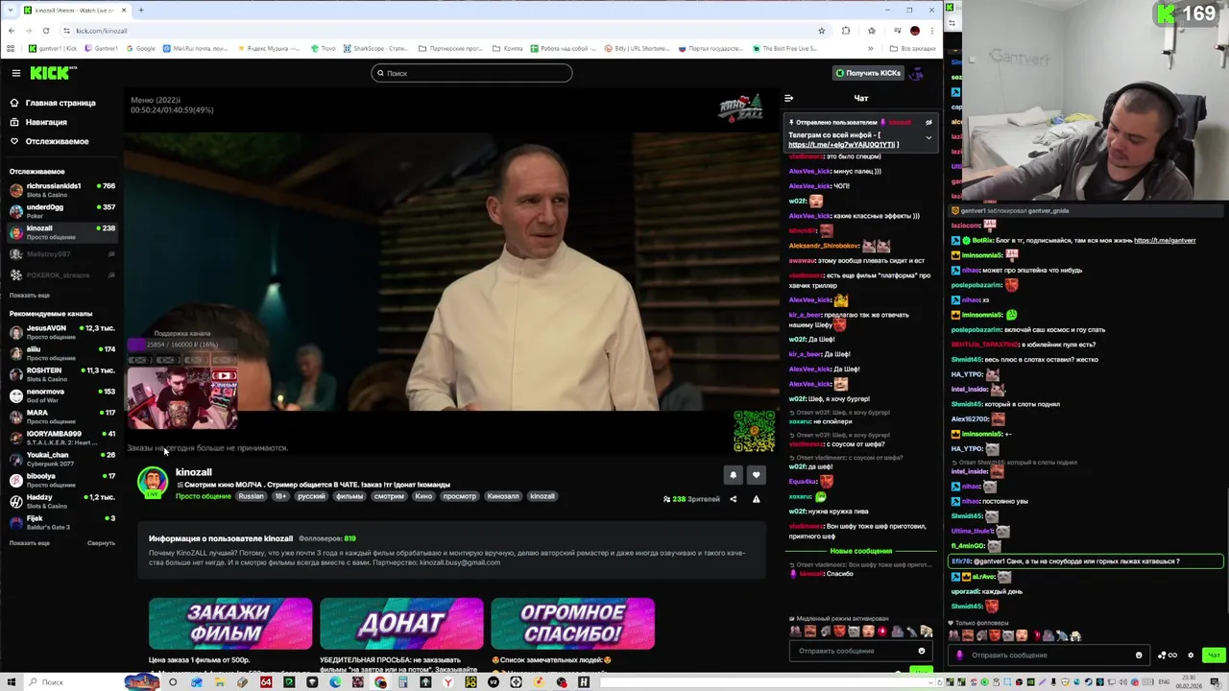Open richrussiankids1 channel in followed list
The height and width of the screenshot is (691, 1229).
[61, 190]
